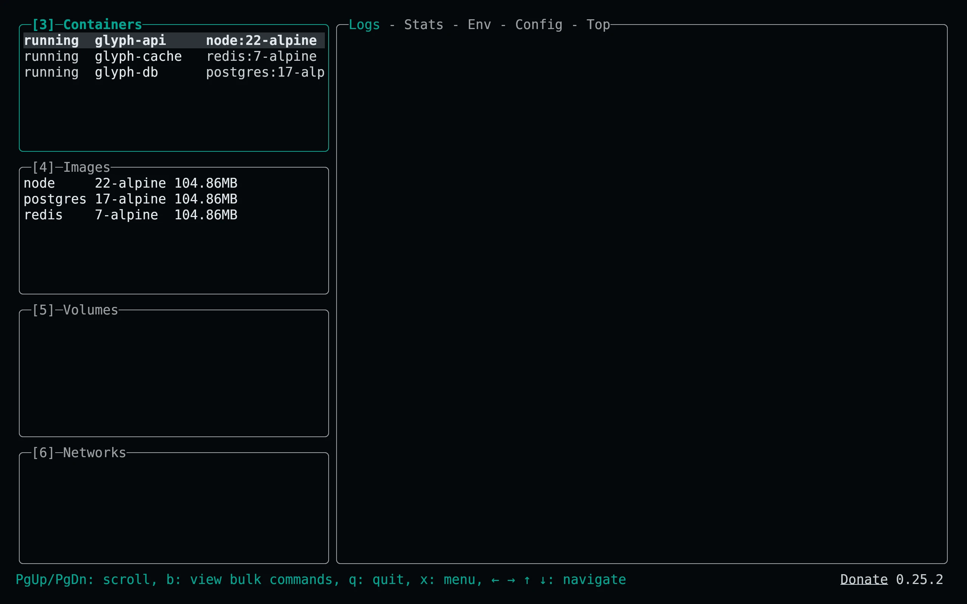This screenshot has height=604, width=967.
Task: Click the redis:7-alpine image cell
Action: [261, 56]
